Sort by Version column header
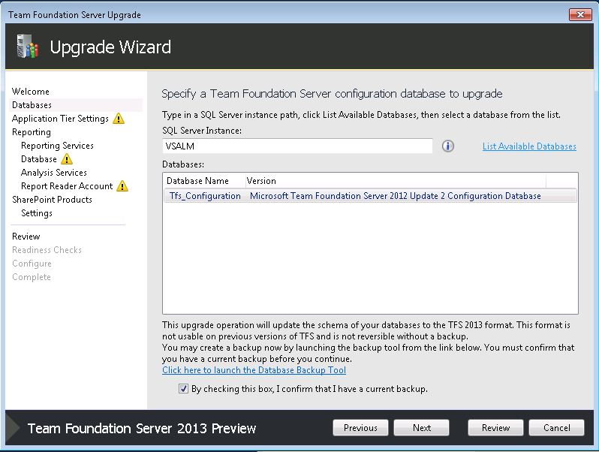 tap(396, 181)
